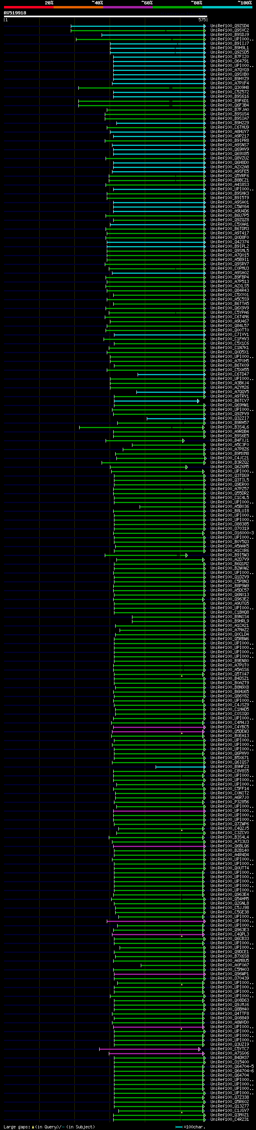Select UniRef100_B3RZG2 label
Screen dimensions: 256x1130
pyautogui.click(x=229, y=462)
